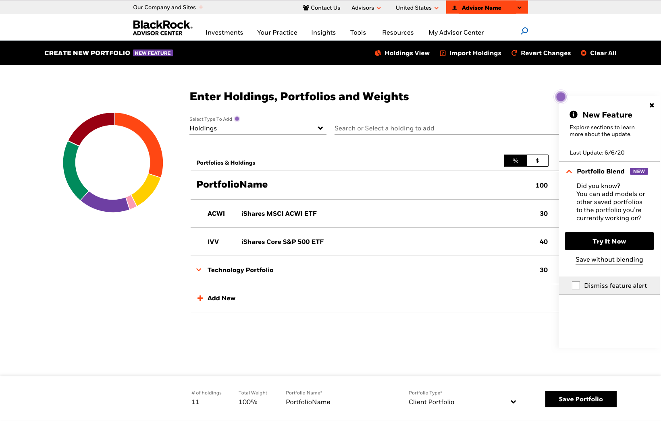Click Our Company and Sites link
Screen dimensions: 661x421
(164, 7)
